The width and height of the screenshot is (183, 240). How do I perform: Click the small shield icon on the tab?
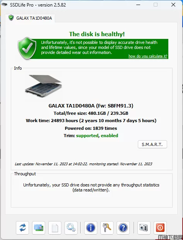tap(11, 18)
